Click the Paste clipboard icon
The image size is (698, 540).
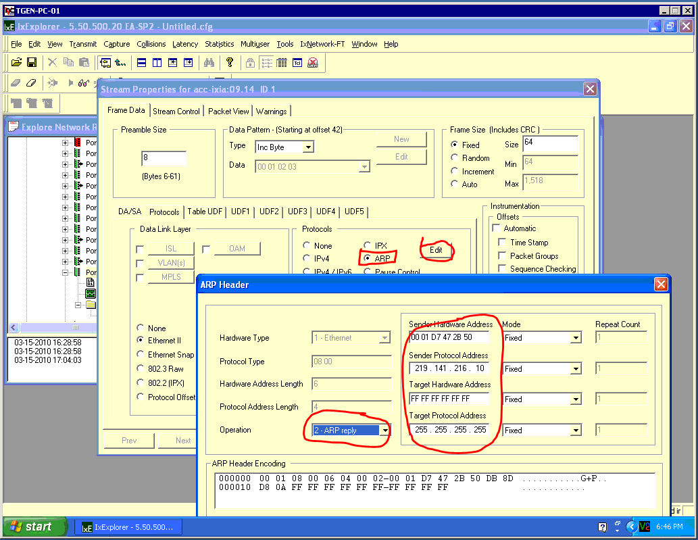coord(84,62)
